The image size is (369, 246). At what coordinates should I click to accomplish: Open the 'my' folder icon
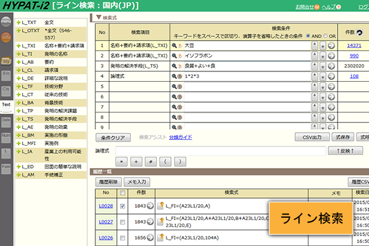click(x=6, y=60)
